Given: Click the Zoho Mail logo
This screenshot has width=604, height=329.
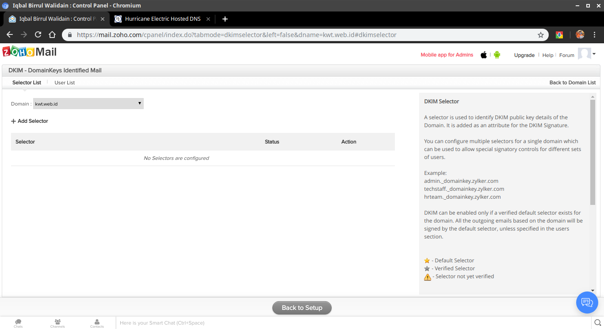Looking at the screenshot, I should pos(29,52).
